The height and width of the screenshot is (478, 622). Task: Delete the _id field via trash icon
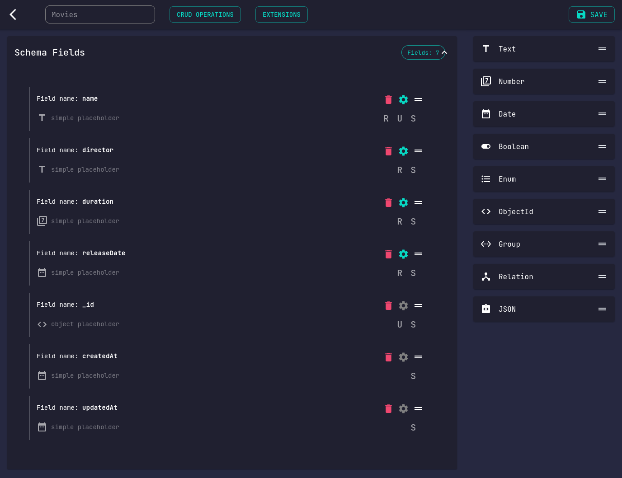click(388, 305)
